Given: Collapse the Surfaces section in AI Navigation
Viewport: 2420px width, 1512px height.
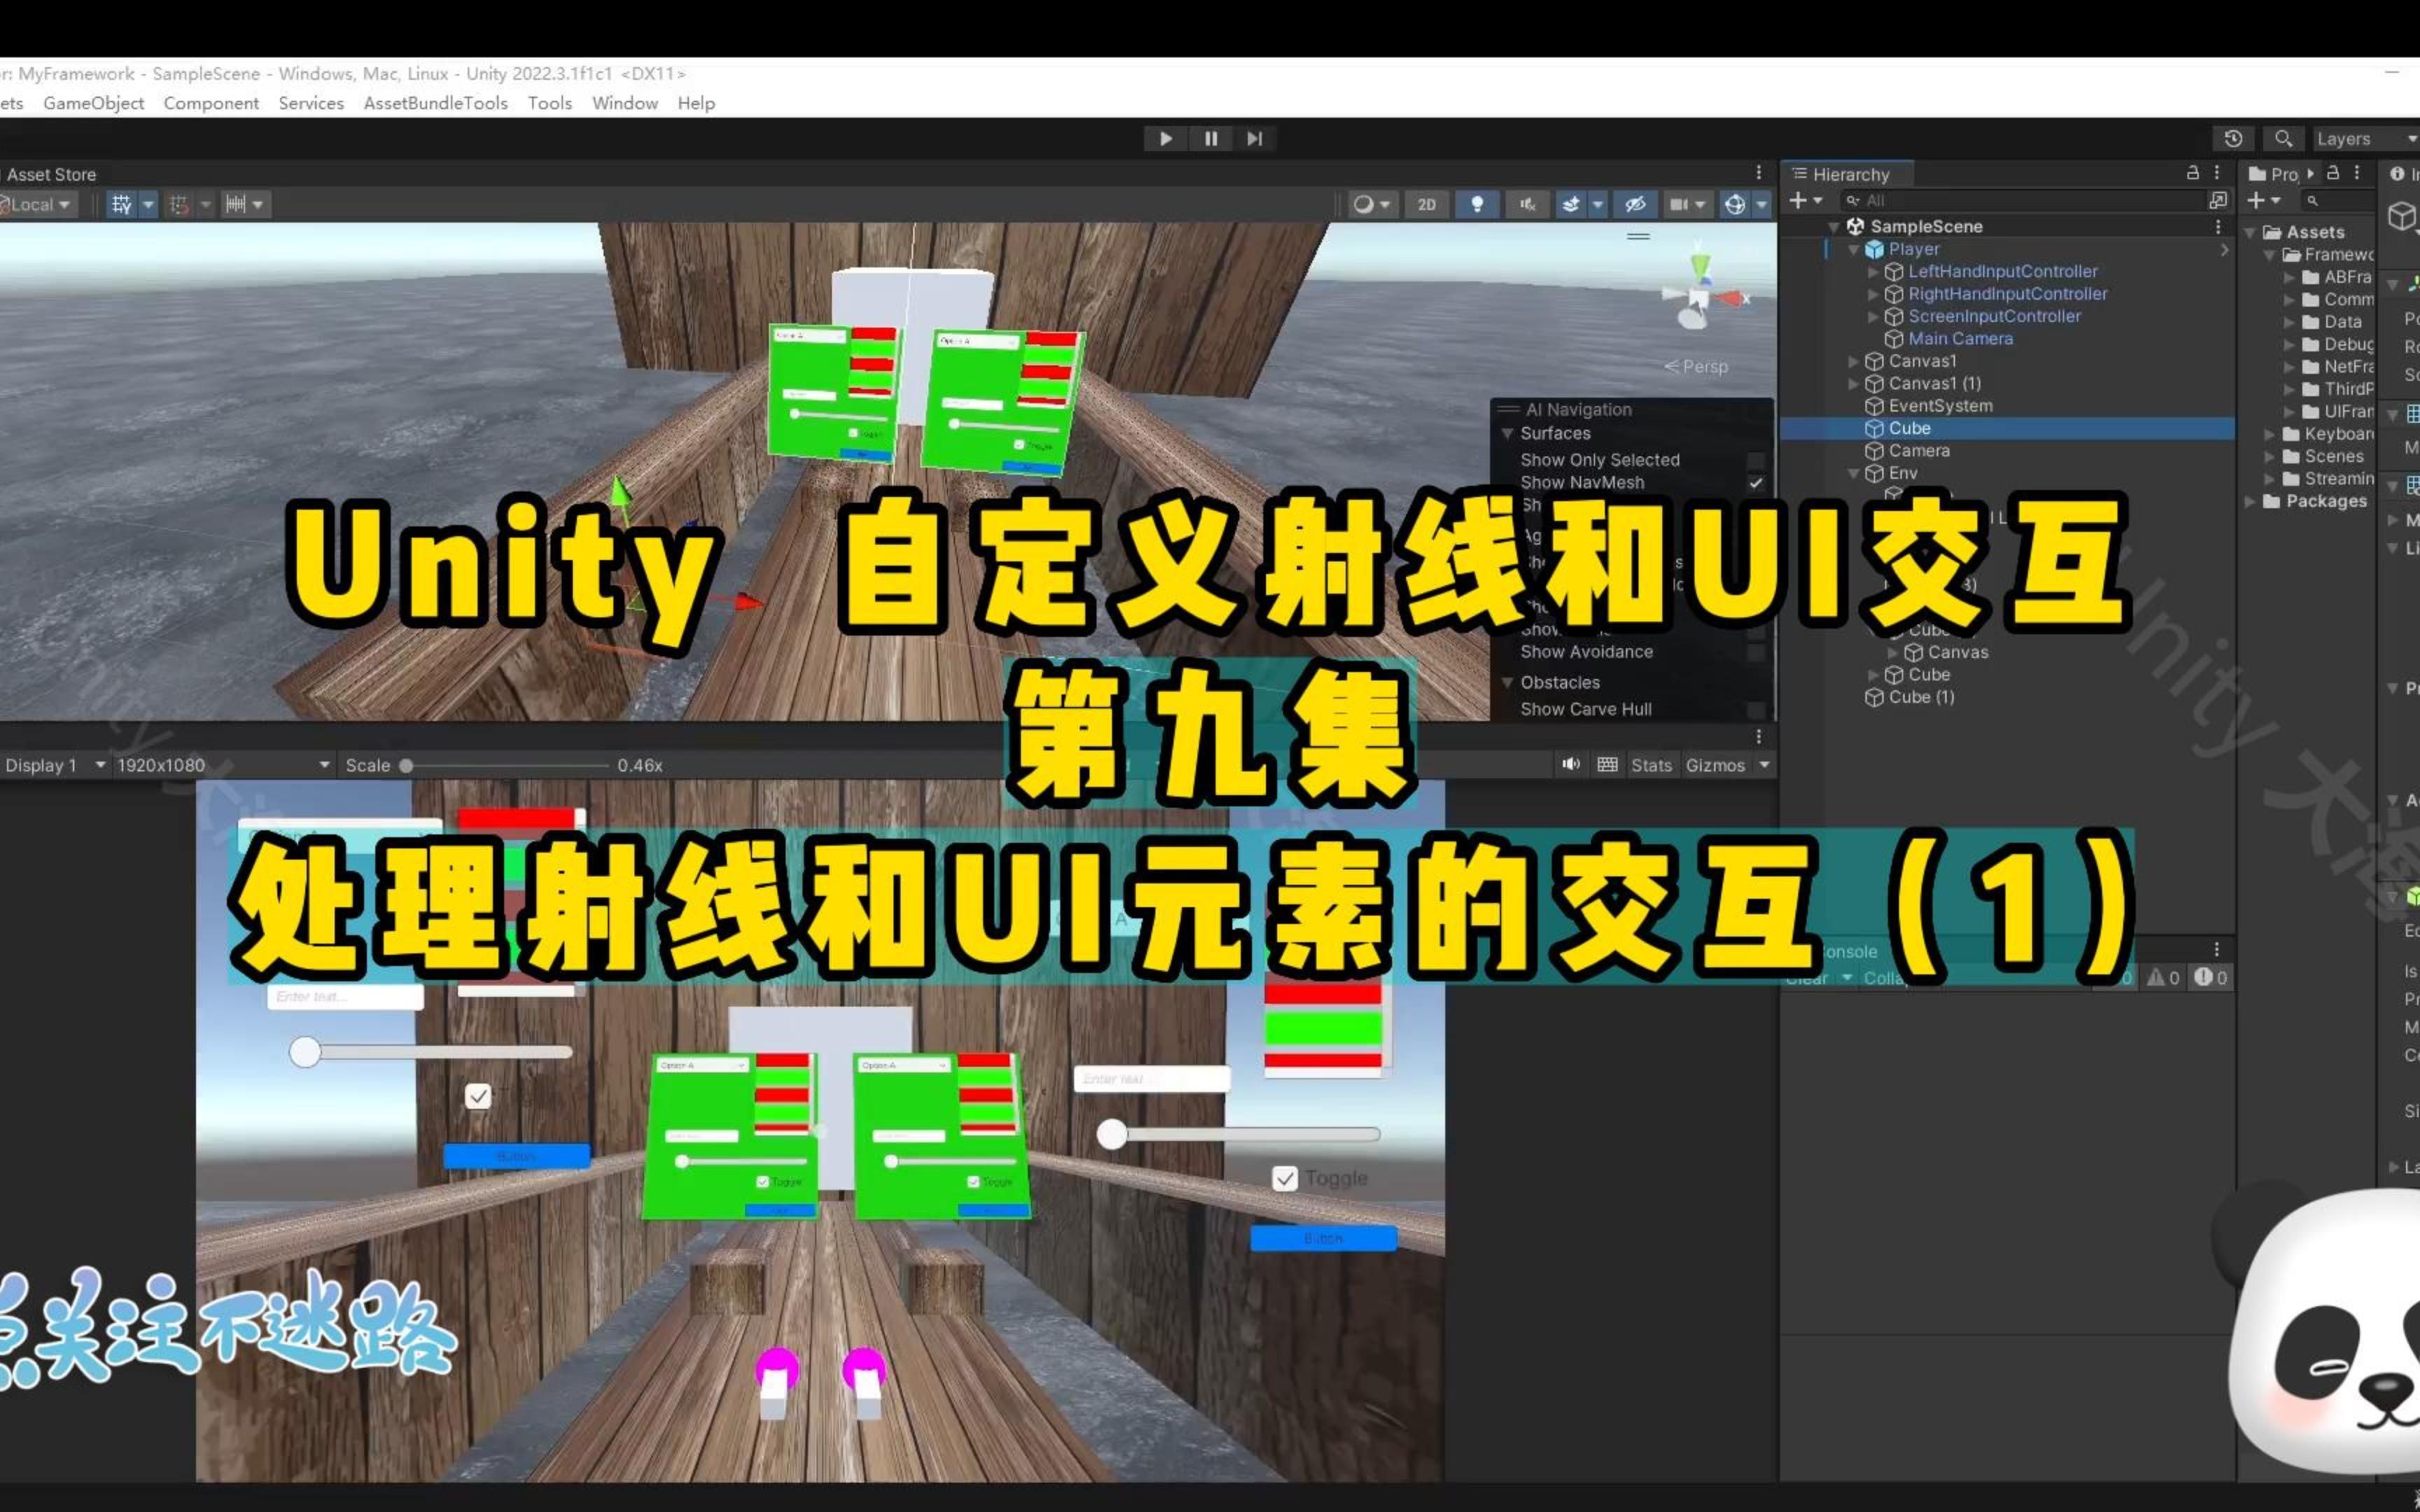Looking at the screenshot, I should click(x=1510, y=433).
